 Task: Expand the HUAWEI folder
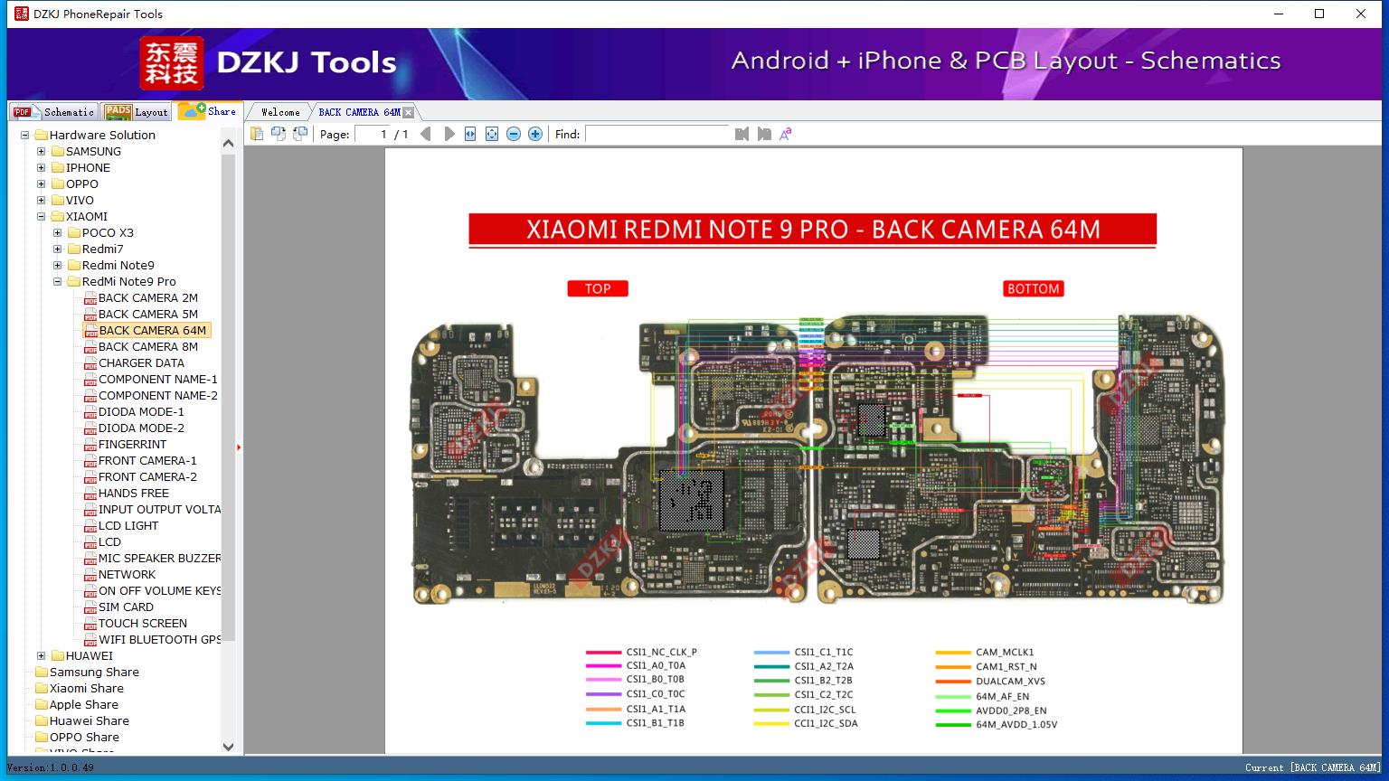coord(42,655)
